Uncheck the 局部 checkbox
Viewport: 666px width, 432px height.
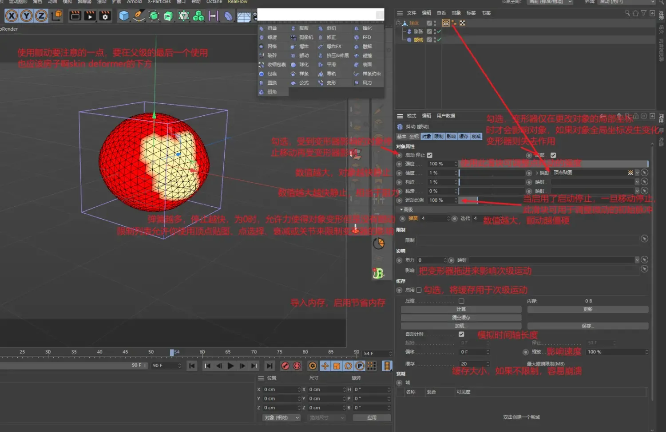tap(553, 155)
